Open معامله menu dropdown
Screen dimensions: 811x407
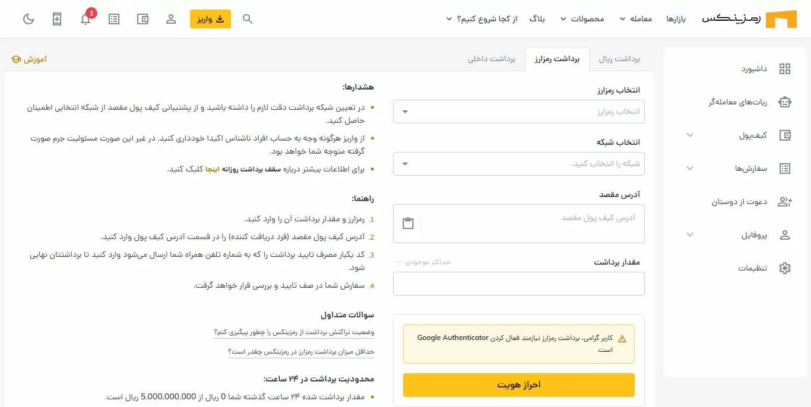click(x=636, y=19)
